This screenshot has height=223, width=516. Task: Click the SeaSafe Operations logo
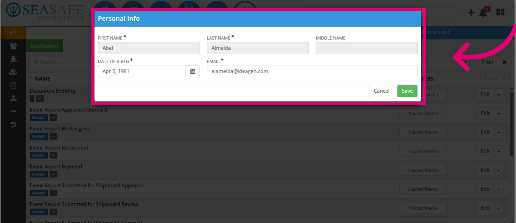click(x=45, y=12)
